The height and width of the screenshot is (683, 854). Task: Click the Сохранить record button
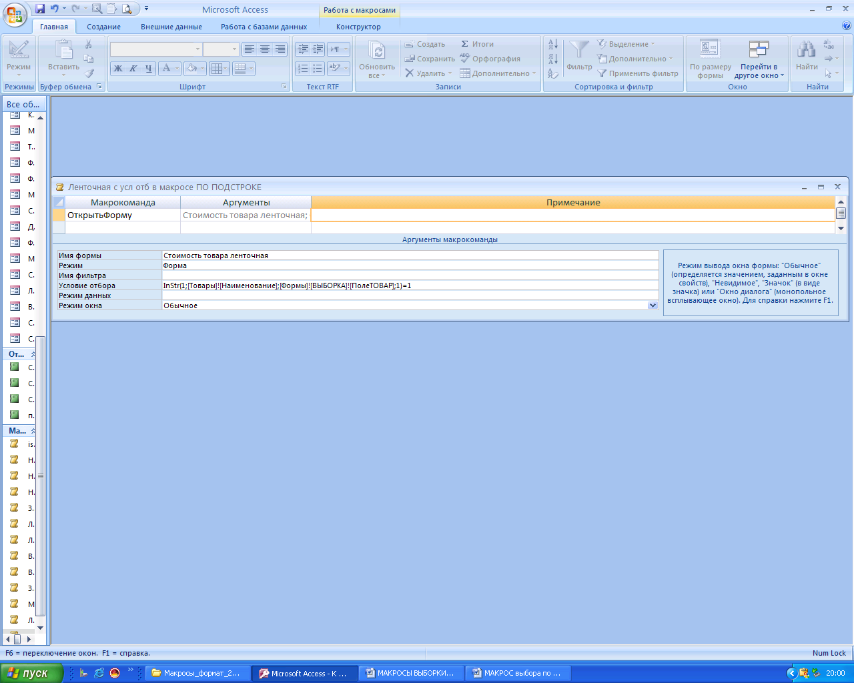coord(430,59)
